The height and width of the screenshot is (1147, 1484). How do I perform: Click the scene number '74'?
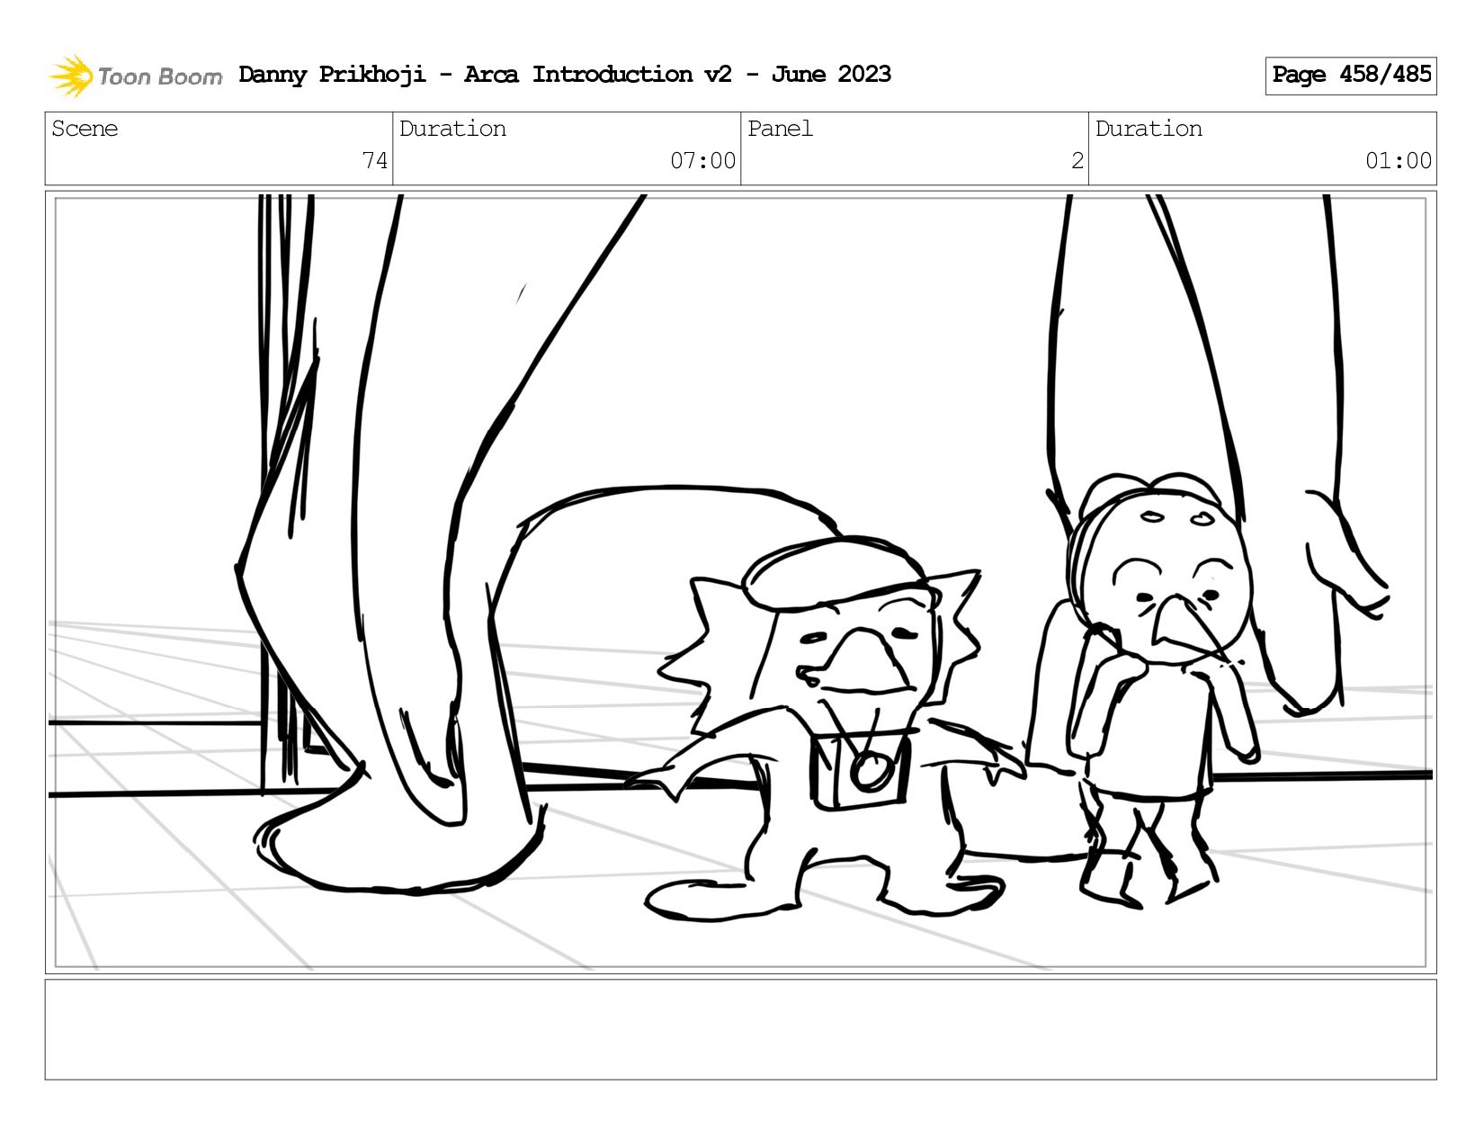click(x=375, y=161)
